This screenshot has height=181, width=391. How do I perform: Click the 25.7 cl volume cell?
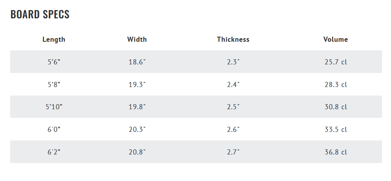335,62
